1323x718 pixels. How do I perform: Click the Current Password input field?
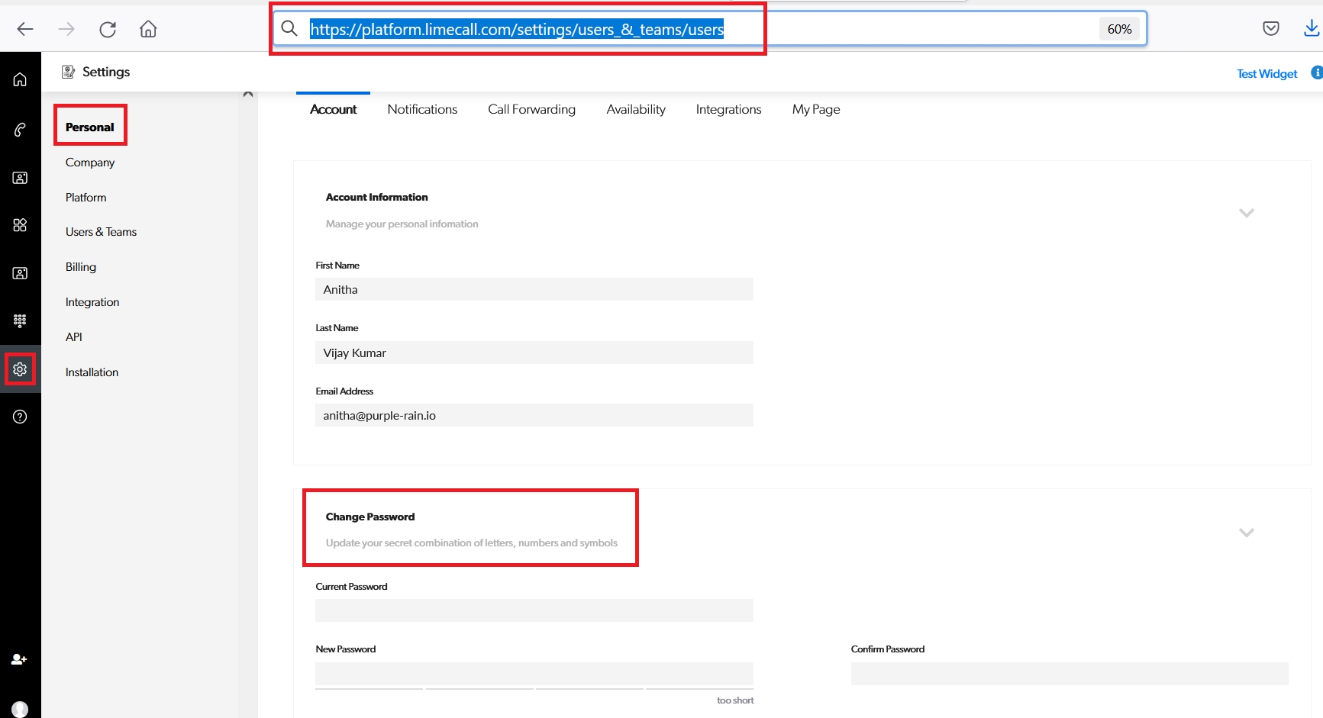tap(534, 610)
